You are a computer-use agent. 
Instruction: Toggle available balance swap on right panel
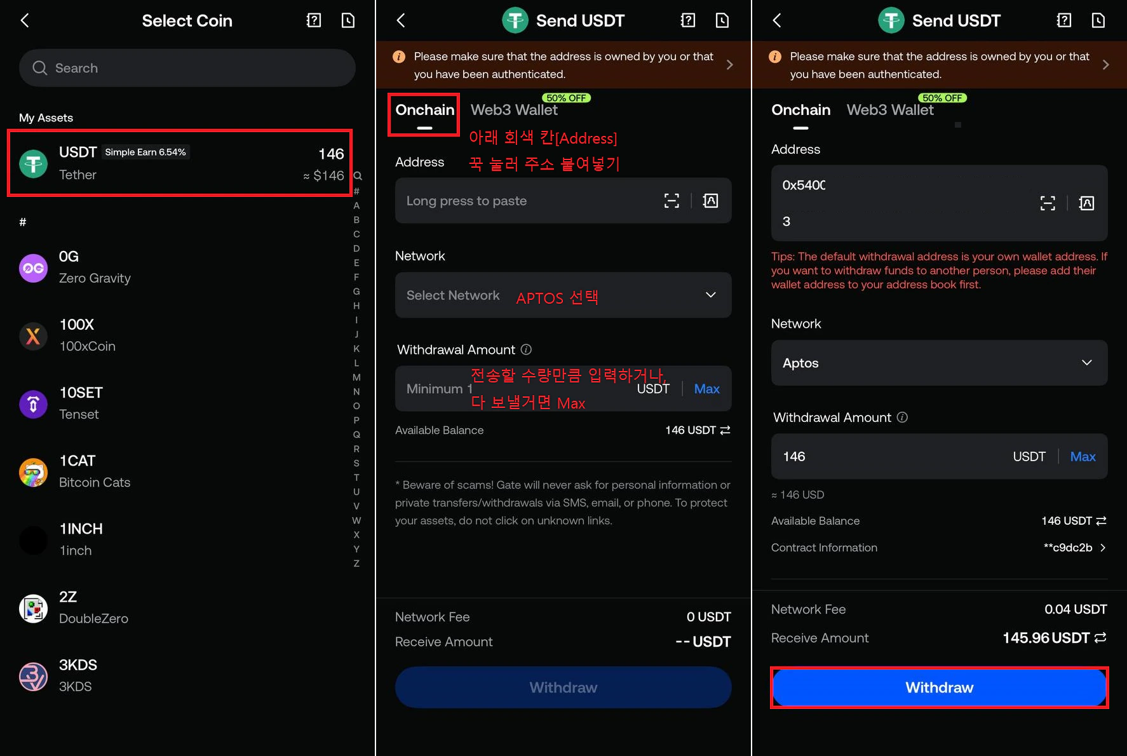click(1101, 521)
